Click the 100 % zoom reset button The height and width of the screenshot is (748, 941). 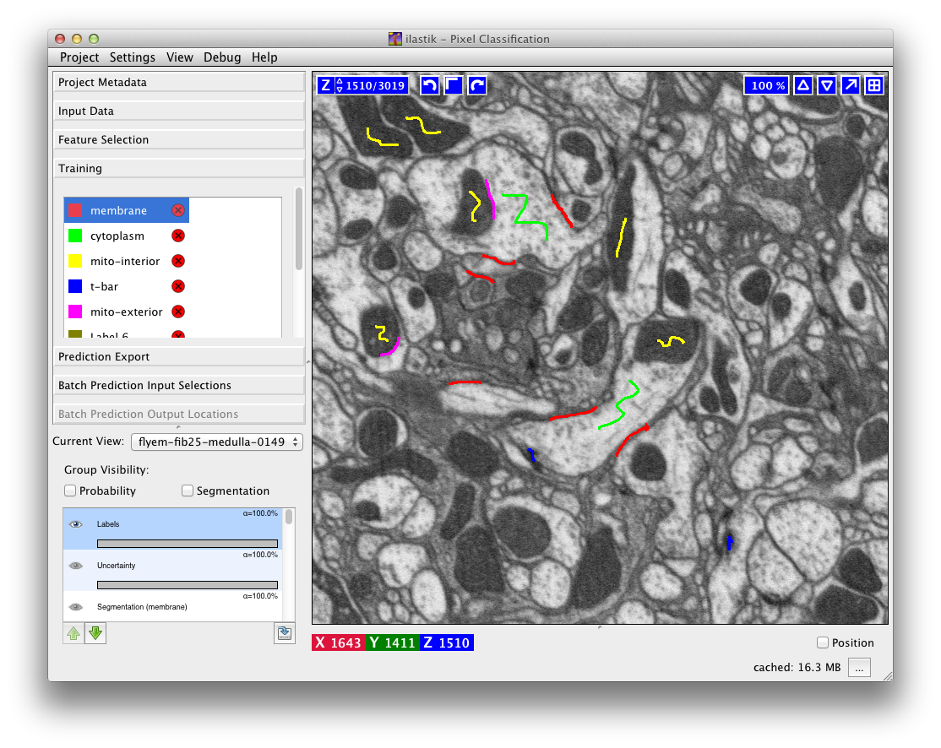pyautogui.click(x=768, y=85)
